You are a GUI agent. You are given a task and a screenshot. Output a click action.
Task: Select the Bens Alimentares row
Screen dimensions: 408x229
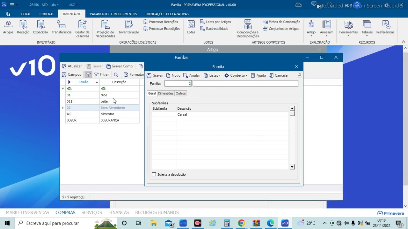102,108
